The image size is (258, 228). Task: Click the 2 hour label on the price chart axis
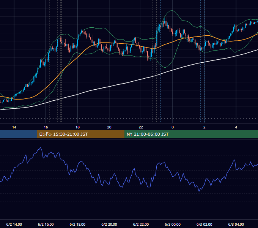pyautogui.click(x=205, y=127)
